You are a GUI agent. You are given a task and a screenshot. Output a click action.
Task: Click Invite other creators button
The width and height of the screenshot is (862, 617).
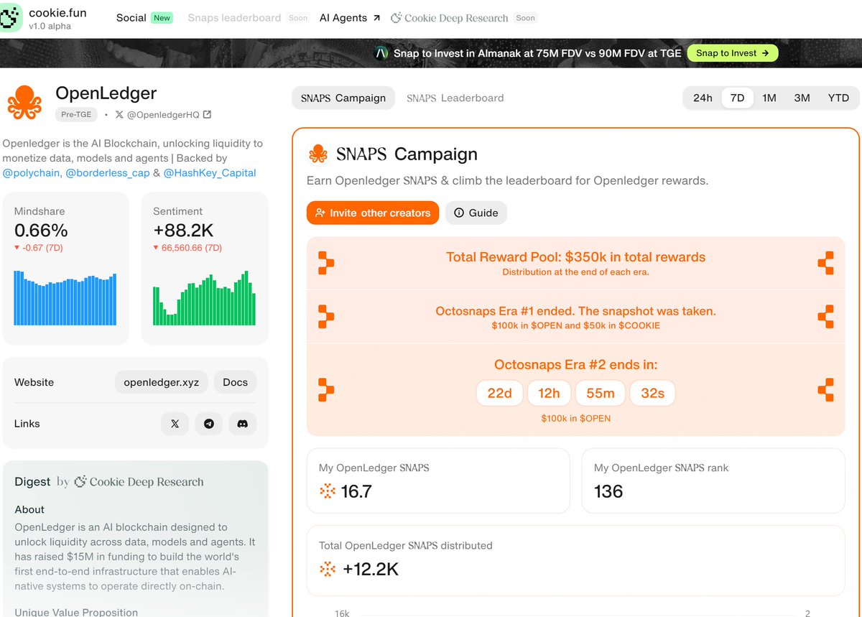click(x=373, y=213)
